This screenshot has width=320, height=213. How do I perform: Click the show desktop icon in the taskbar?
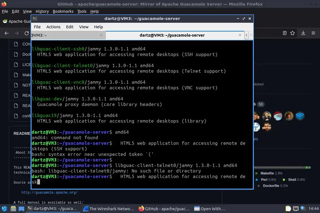[21, 209]
